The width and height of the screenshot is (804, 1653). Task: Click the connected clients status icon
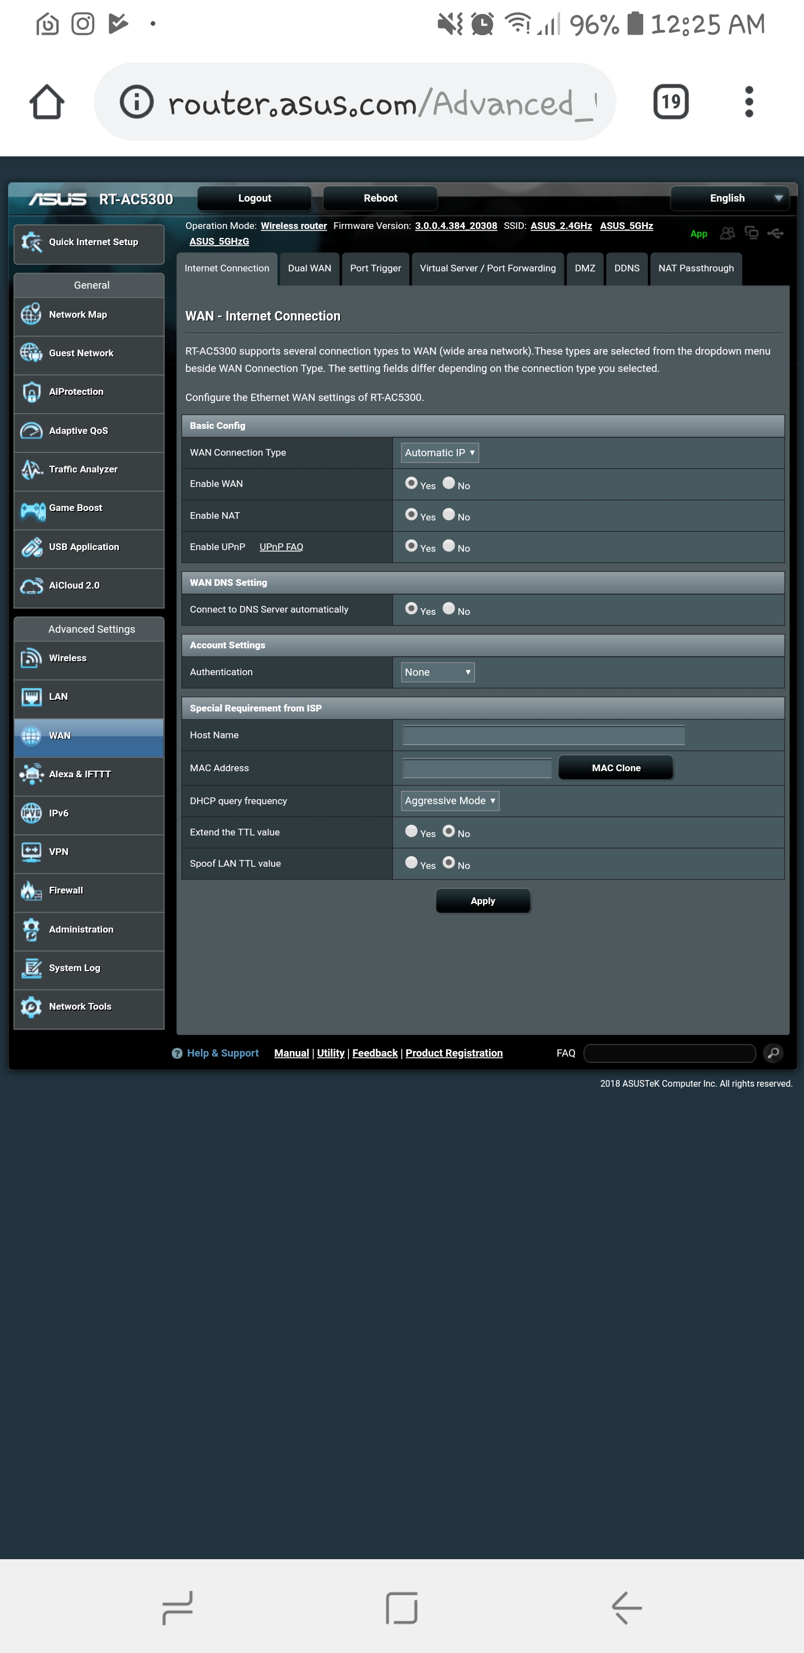pyautogui.click(x=727, y=233)
